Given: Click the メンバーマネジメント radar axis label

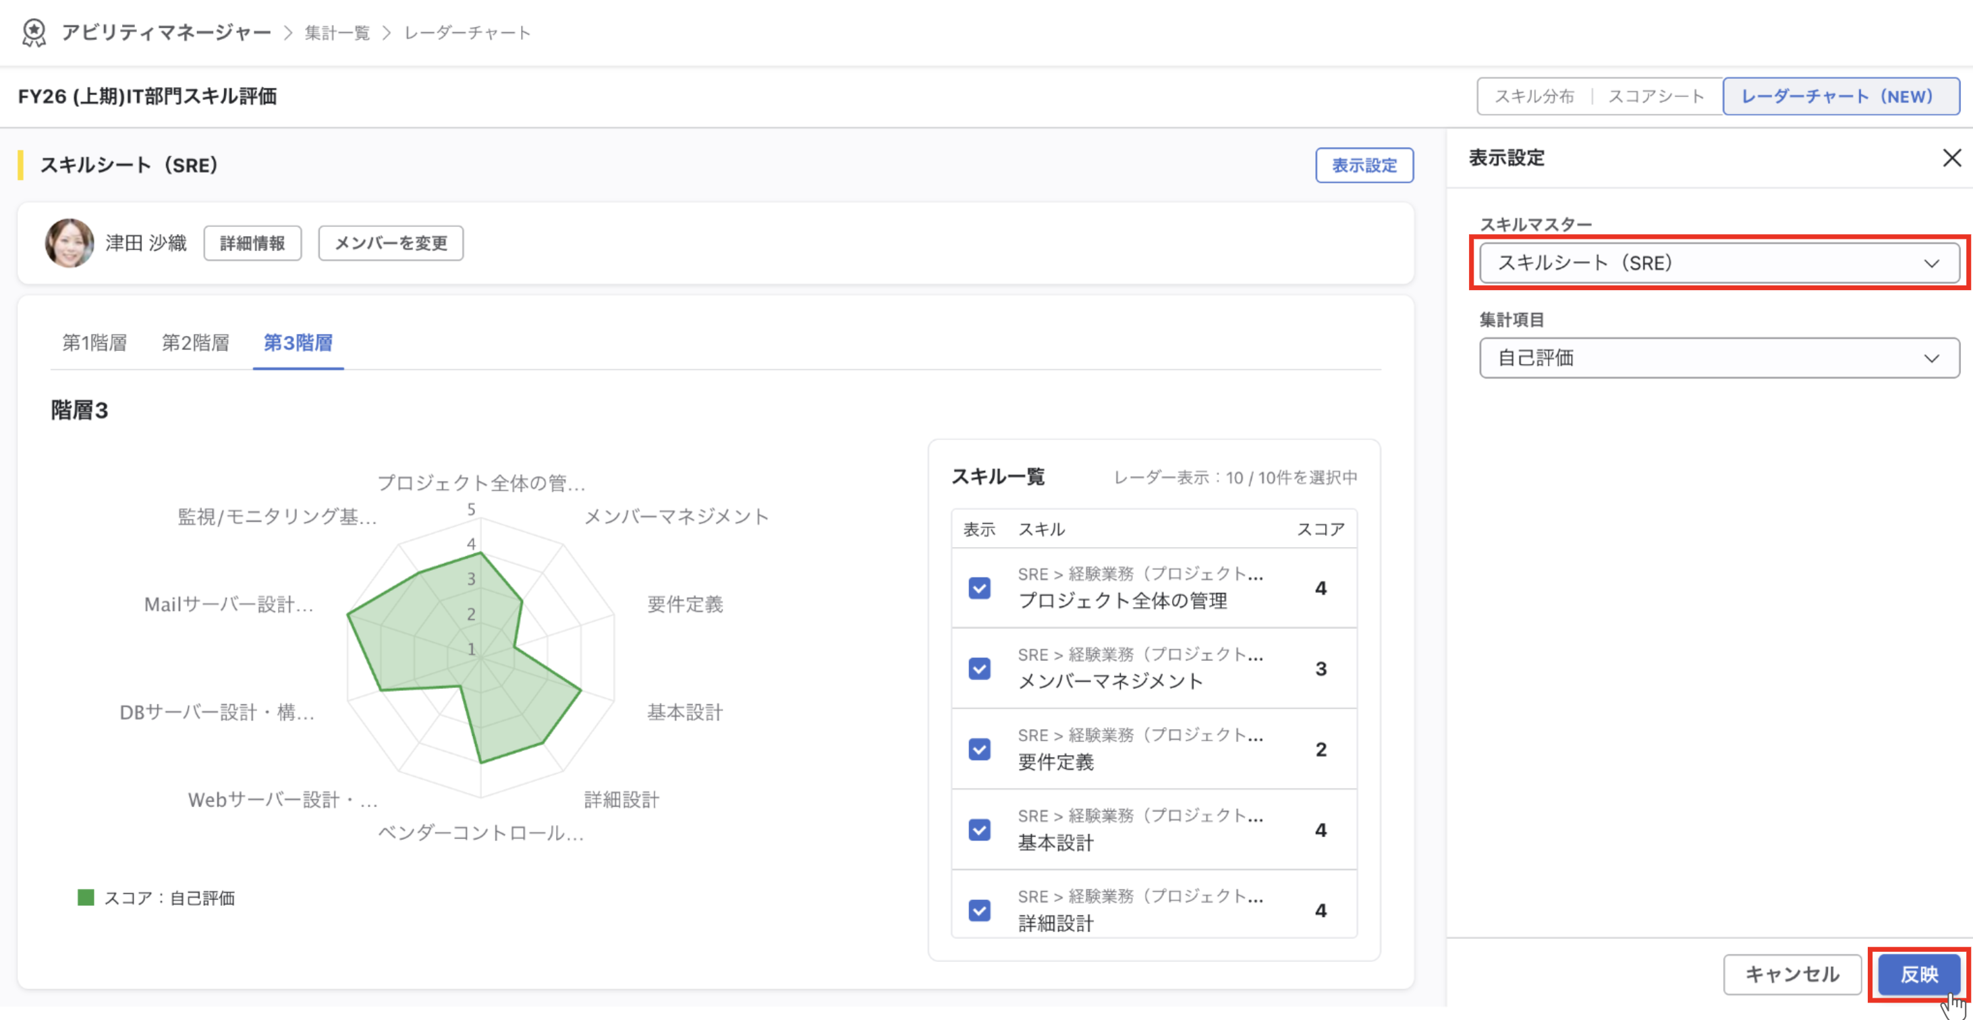Looking at the screenshot, I should pyautogui.click(x=676, y=517).
